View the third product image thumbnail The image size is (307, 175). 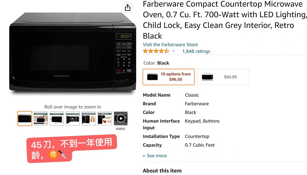click(57, 118)
